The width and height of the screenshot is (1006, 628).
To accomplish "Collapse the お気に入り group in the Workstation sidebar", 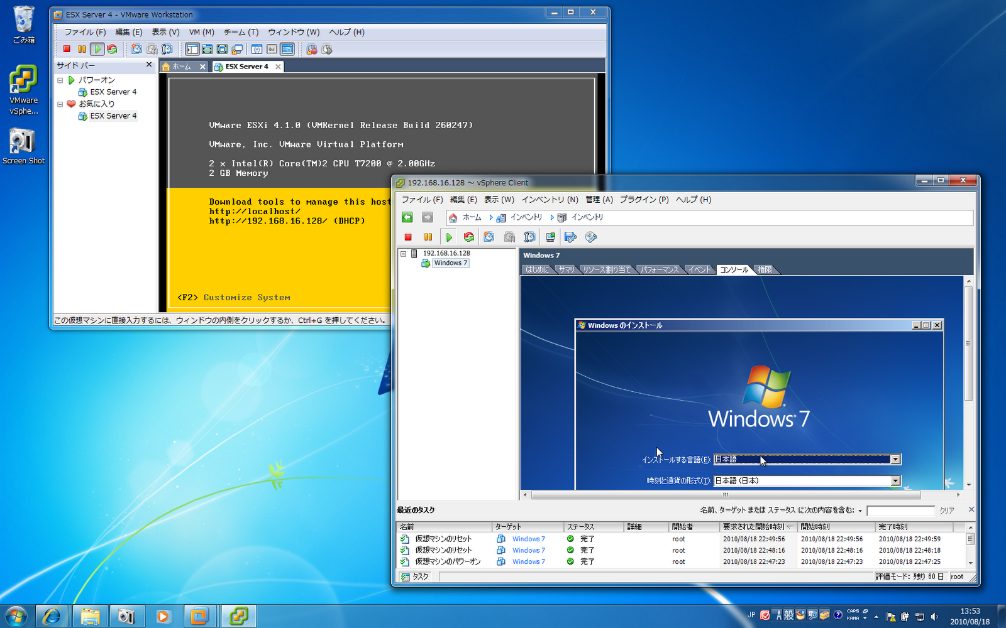I will (60, 104).
